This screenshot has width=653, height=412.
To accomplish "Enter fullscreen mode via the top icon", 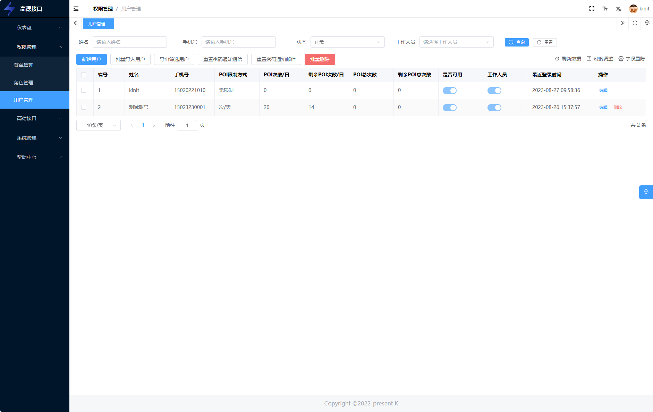I will click(592, 9).
